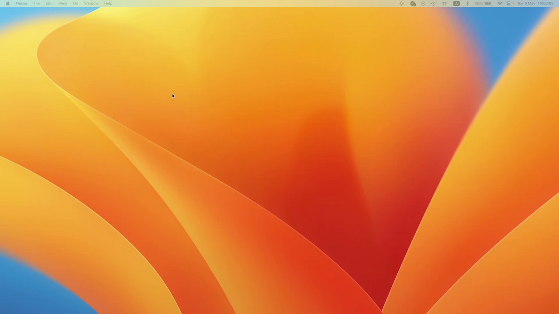Open the Apple menu

click(7, 3)
